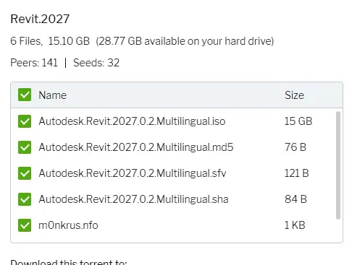Click the 28.77 GB available text

point(185,41)
